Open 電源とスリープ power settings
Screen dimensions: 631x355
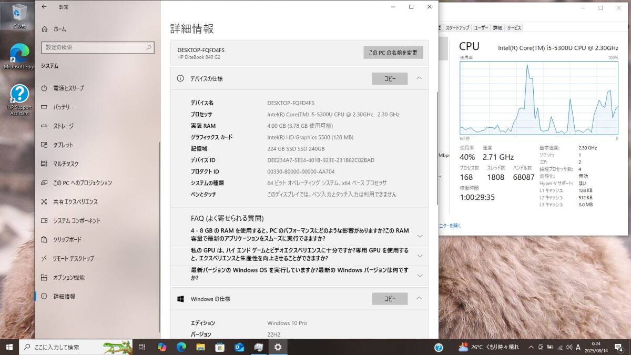coord(62,88)
